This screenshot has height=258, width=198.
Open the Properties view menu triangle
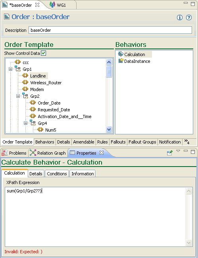(x=178, y=151)
